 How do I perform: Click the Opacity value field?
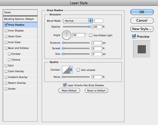97,27
